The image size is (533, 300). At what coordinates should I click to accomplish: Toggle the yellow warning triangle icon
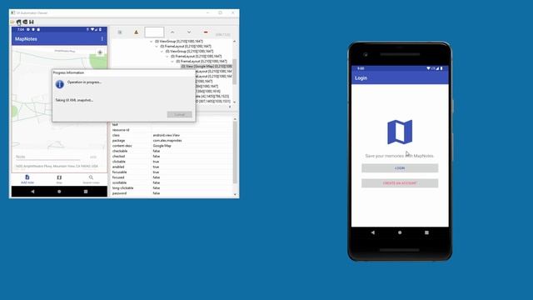click(x=136, y=32)
